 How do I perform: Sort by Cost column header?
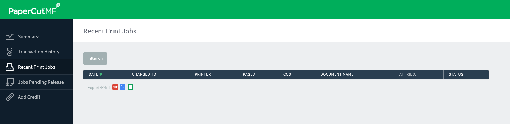pos(288,74)
